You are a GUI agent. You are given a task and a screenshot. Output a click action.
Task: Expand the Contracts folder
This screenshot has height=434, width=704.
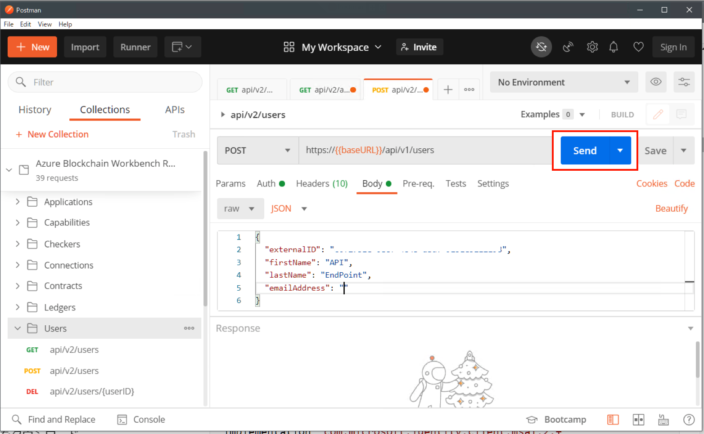point(18,286)
